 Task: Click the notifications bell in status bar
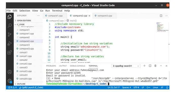[x=167, y=87]
